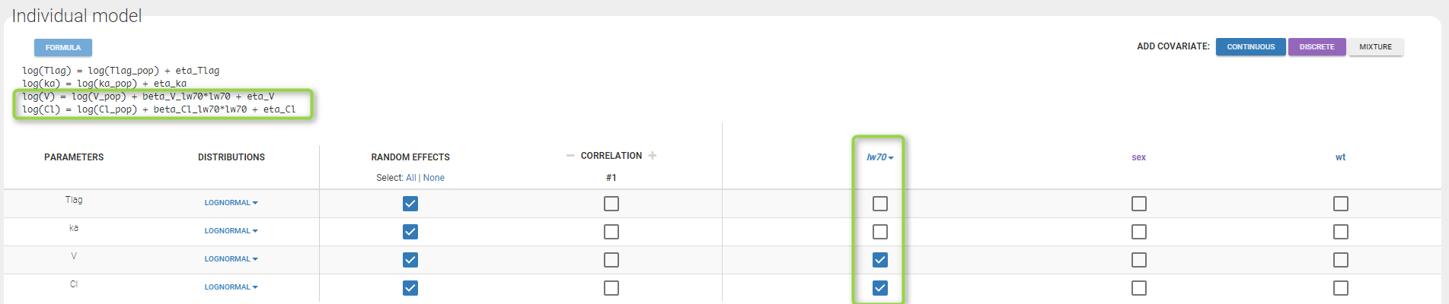The width and height of the screenshot is (1449, 304).
Task: Enable wt covariate for Tlag
Action: [x=1341, y=204]
